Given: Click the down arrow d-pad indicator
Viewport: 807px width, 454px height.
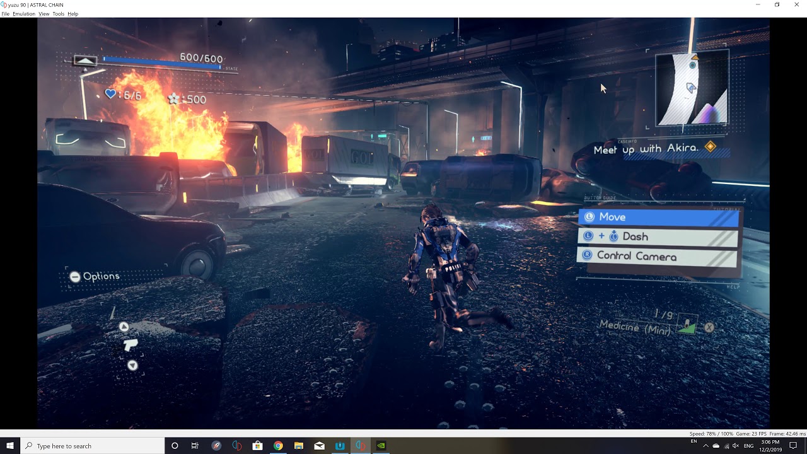Looking at the screenshot, I should point(132,365).
